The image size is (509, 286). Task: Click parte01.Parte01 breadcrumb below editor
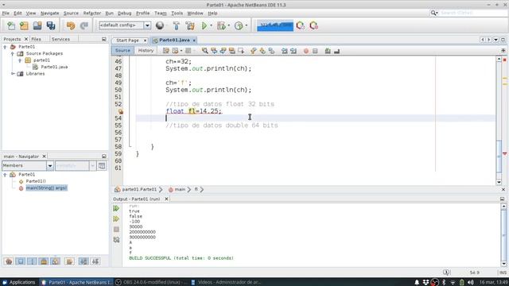[139, 189]
